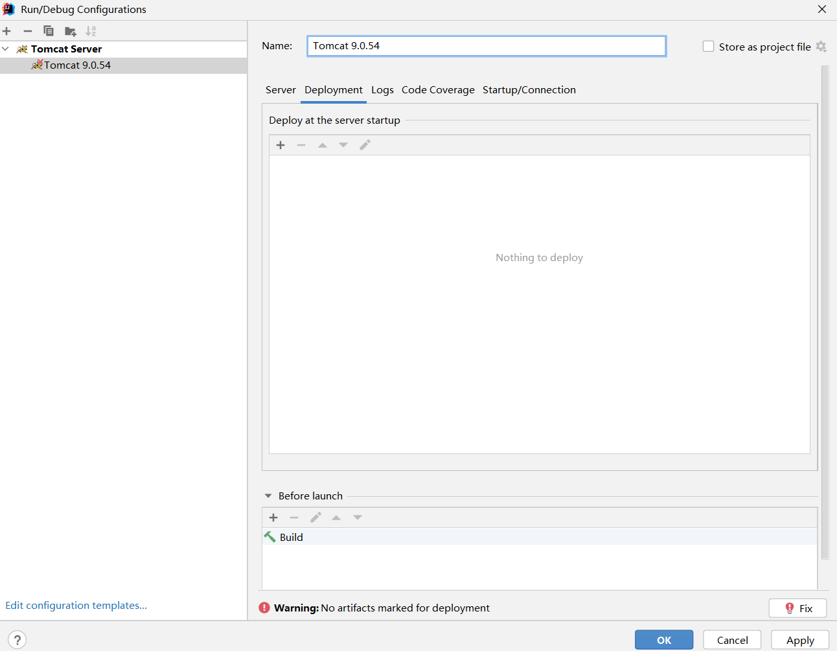Image resolution: width=837 pixels, height=651 pixels.
Task: Select the Deployment tab
Action: pyautogui.click(x=334, y=90)
